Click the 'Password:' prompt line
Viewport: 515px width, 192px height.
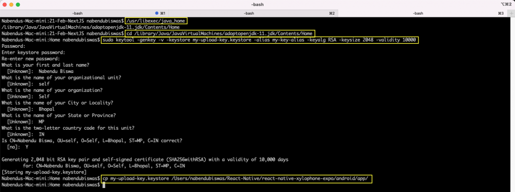(x=13, y=46)
